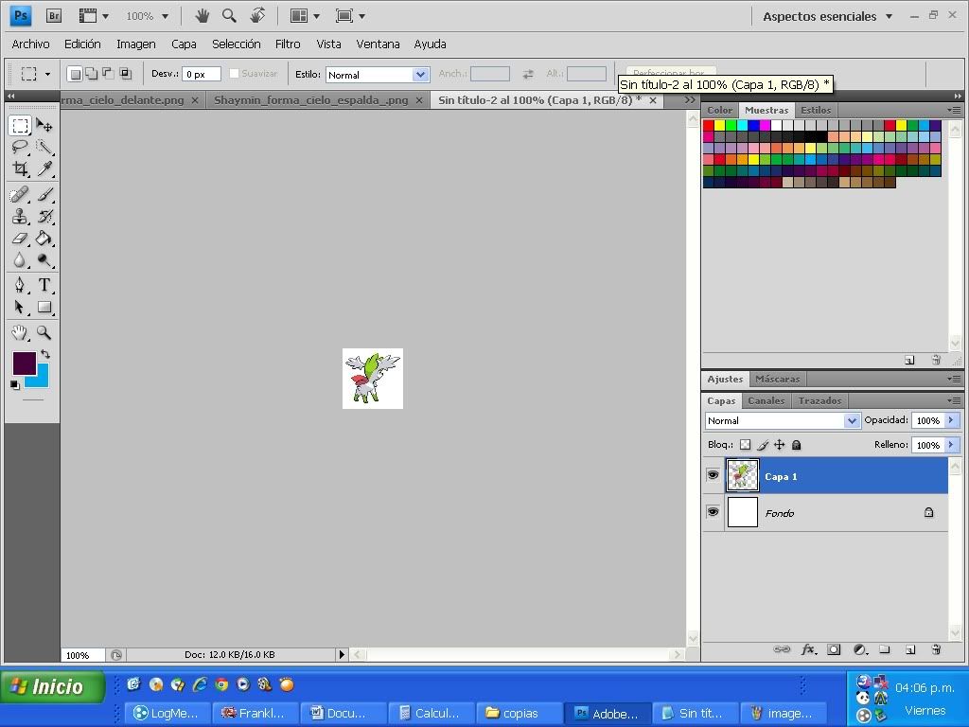Toggle lock all for layer
This screenshot has width=969, height=727.
[797, 445]
